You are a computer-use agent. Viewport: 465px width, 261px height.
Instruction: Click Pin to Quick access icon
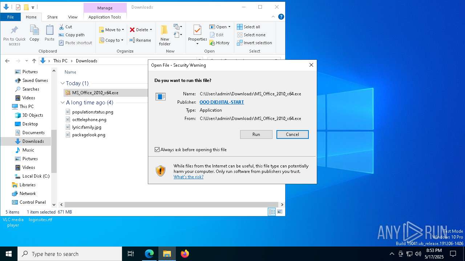pyautogui.click(x=15, y=36)
